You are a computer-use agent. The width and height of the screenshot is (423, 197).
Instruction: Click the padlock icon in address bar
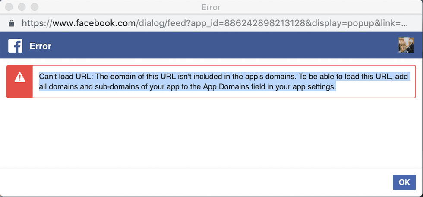[x=11, y=22]
